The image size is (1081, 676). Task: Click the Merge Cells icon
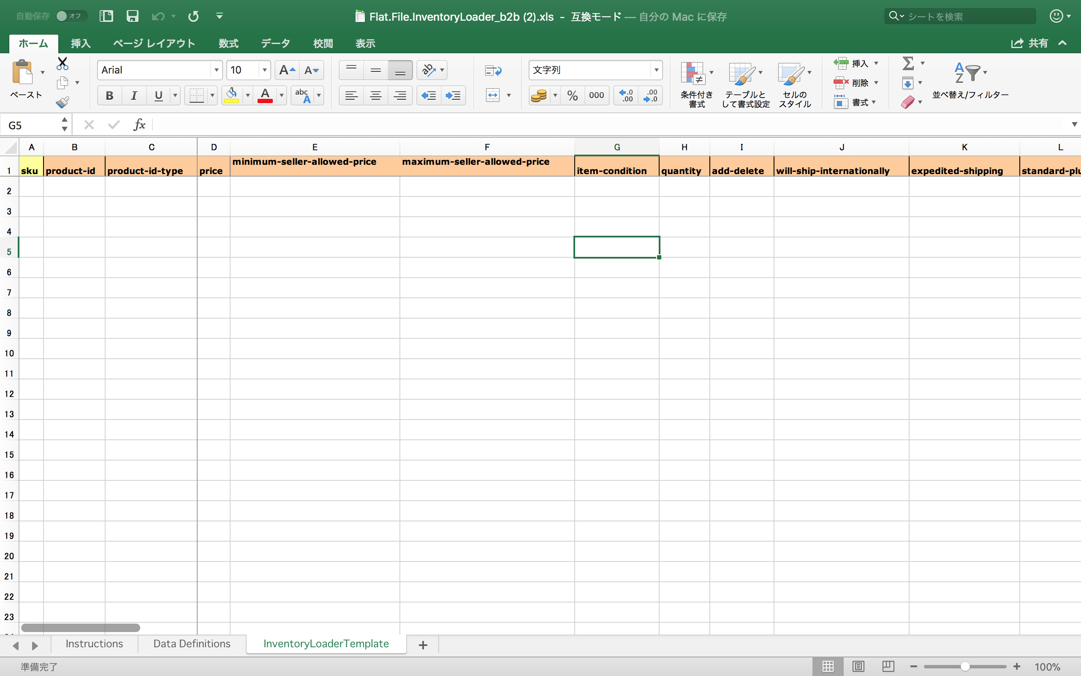(493, 95)
